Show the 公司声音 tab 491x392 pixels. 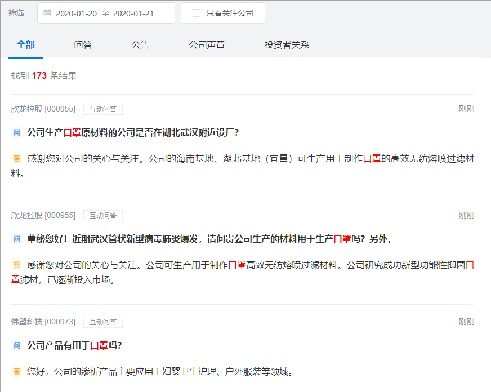[x=207, y=44]
